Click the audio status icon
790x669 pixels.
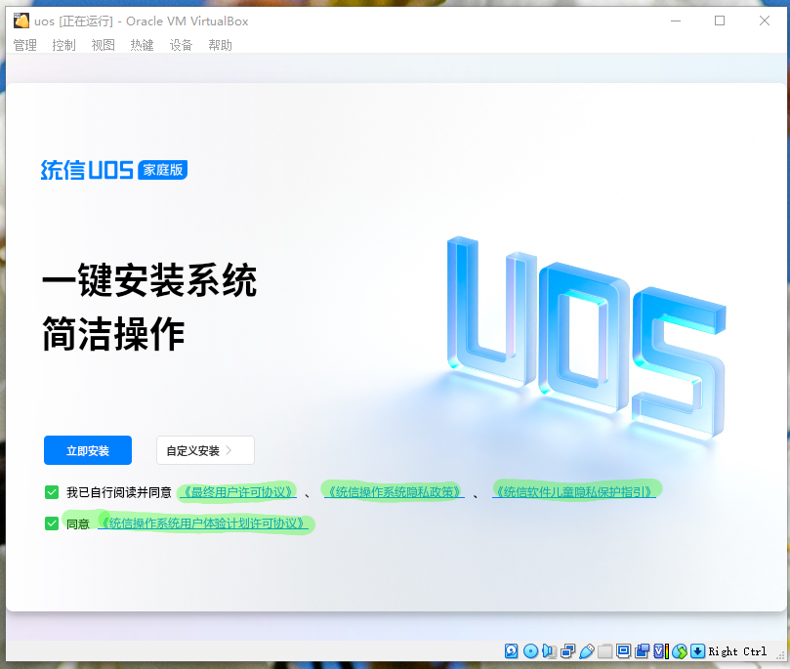(548, 650)
